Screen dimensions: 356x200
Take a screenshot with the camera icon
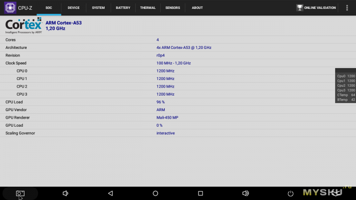tap(20, 193)
